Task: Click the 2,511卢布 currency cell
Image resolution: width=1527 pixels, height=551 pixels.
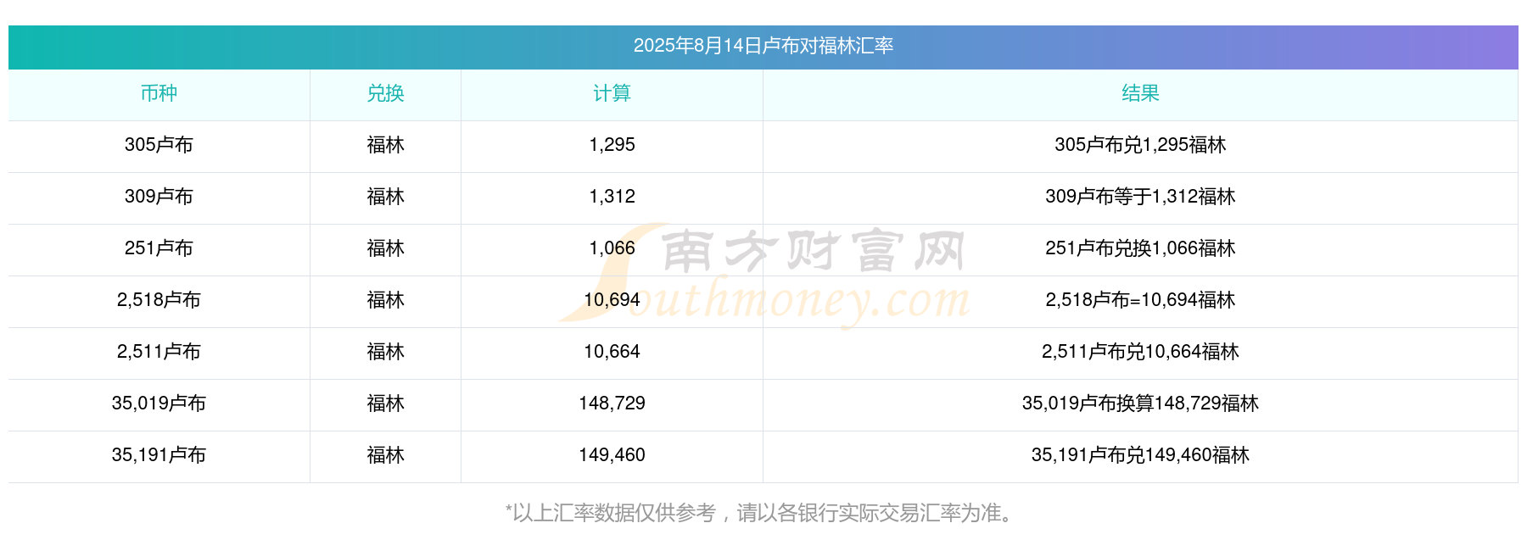Action: pos(159,352)
